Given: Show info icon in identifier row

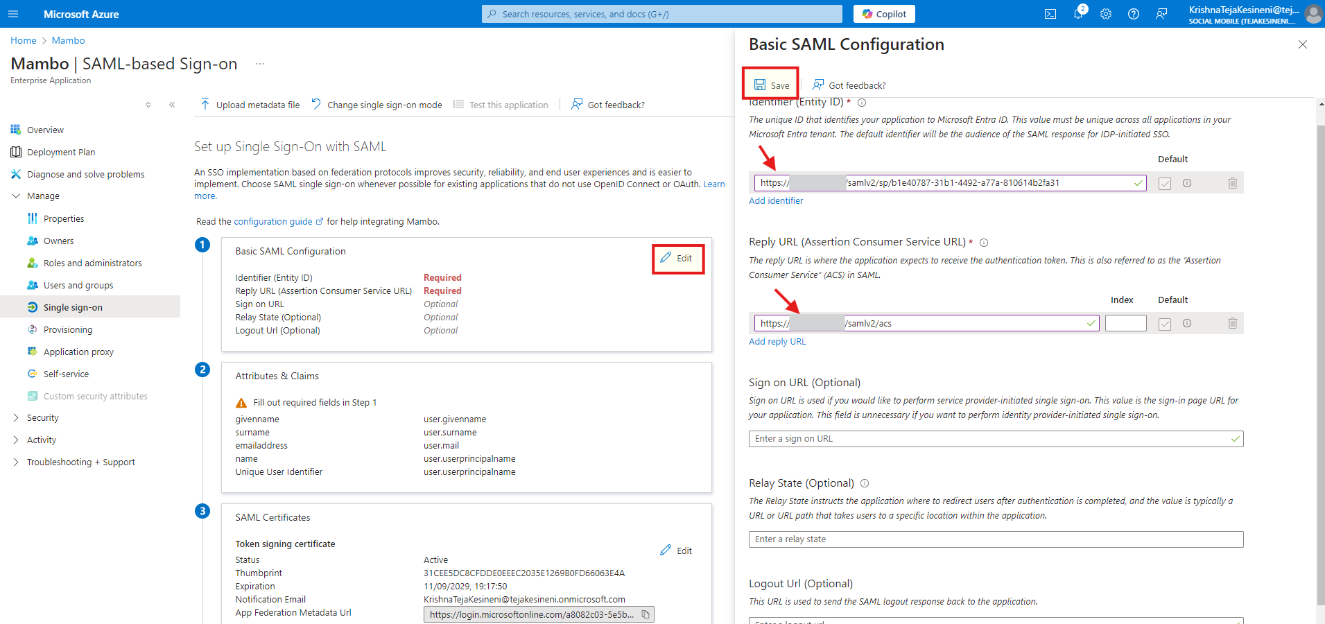Looking at the screenshot, I should pos(1187,183).
